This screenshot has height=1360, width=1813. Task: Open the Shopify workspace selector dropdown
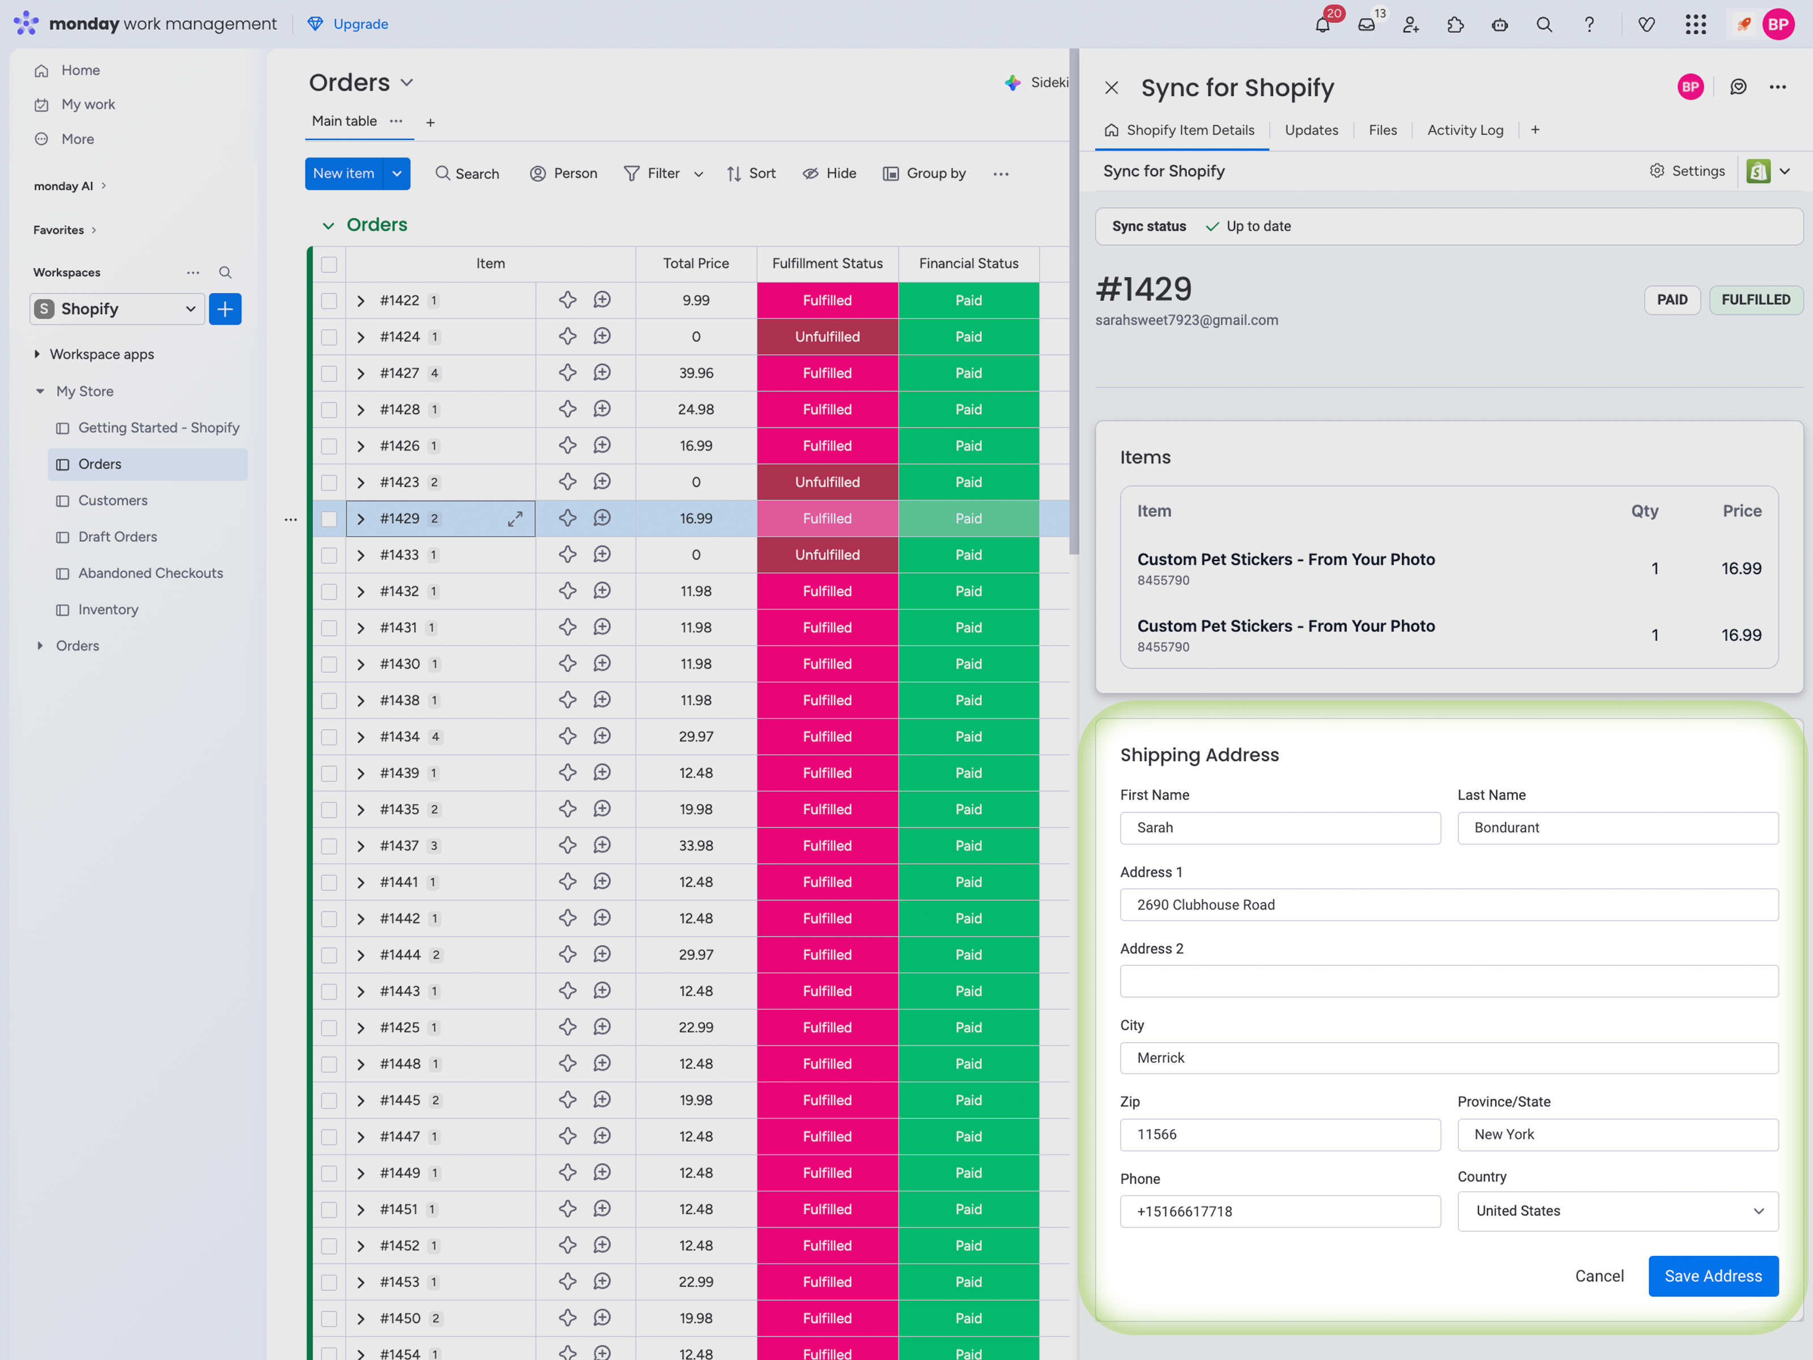[x=117, y=309]
